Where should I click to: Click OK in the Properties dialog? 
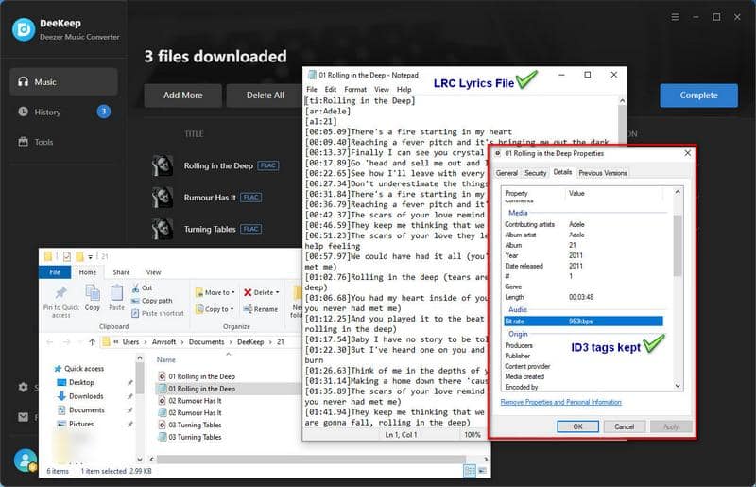[577, 426]
